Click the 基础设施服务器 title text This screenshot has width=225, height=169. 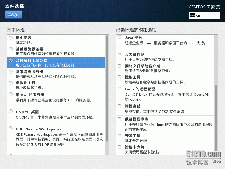(30, 49)
